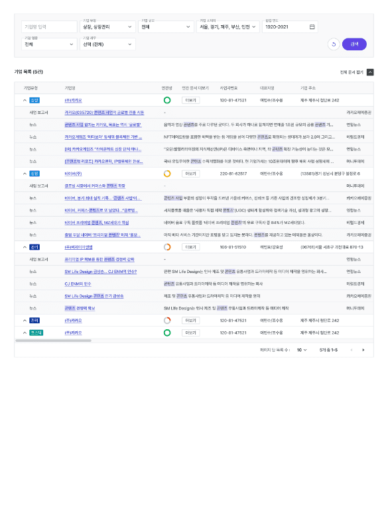Collapse the first (주)카카오 row with chevron
This screenshot has width=388, height=530.
click(x=25, y=101)
